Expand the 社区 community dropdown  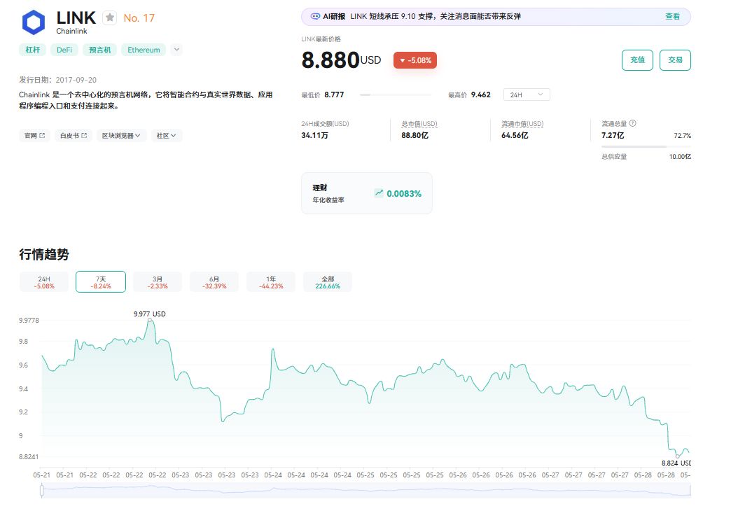pyautogui.click(x=167, y=135)
